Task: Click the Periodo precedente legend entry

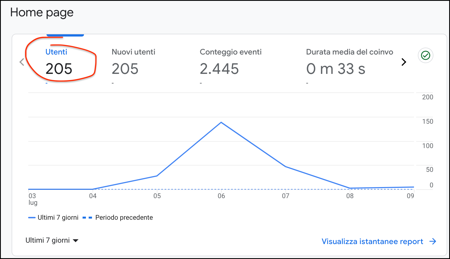Action: pos(118,217)
